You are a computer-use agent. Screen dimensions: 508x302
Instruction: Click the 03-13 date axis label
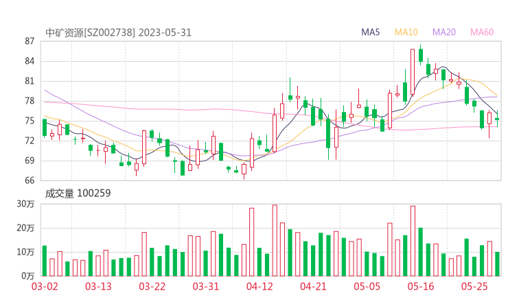pyautogui.click(x=98, y=286)
